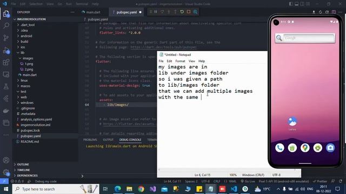
Task: Expand the OUTLINE section
Action: (23, 164)
